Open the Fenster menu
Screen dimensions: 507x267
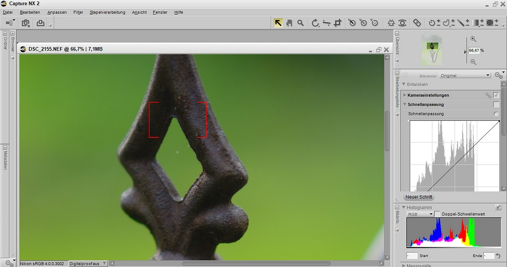[160, 12]
